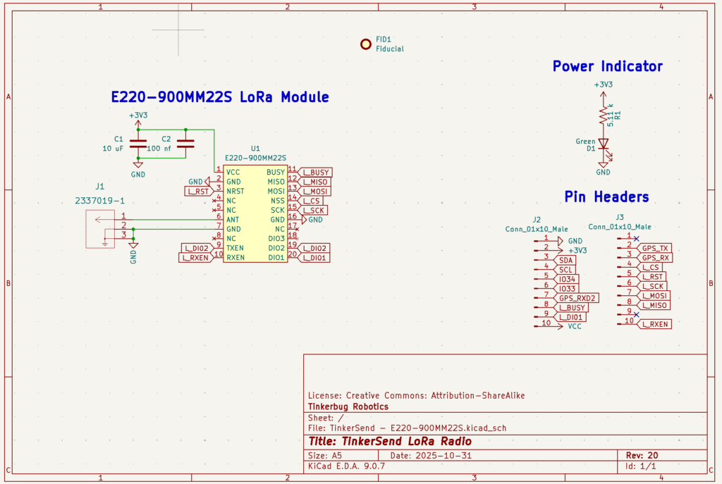This screenshot has height=484, width=722.
Task: Select the no-connect marker on J3 pin 1
Action: 637,239
